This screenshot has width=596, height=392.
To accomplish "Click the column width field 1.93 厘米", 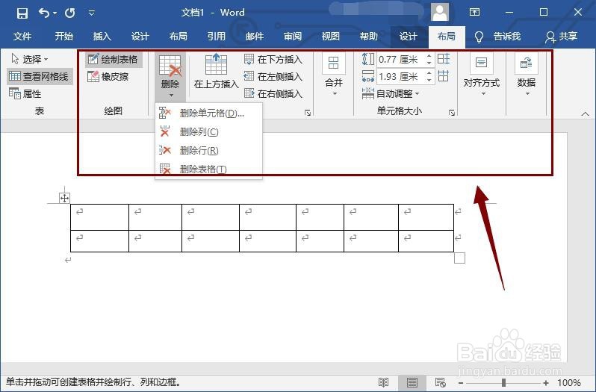I will click(400, 77).
